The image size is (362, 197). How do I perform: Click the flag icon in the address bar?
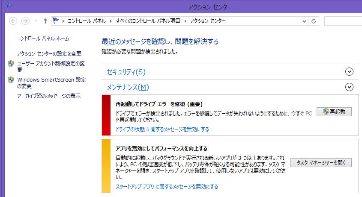point(56,21)
